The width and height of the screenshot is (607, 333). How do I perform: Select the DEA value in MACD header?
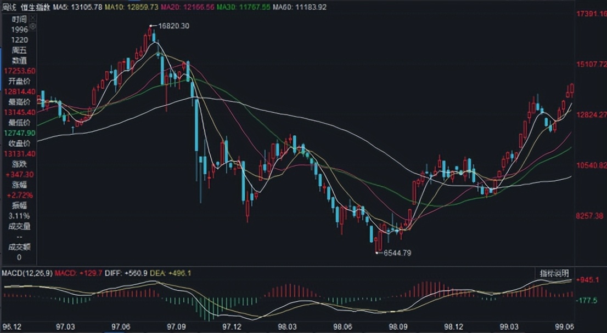tap(178, 273)
